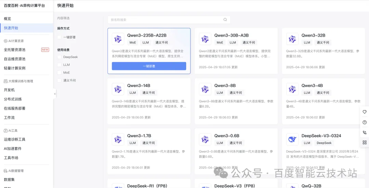Open the help question mark icon
369x188 pixels.
coord(365,122)
